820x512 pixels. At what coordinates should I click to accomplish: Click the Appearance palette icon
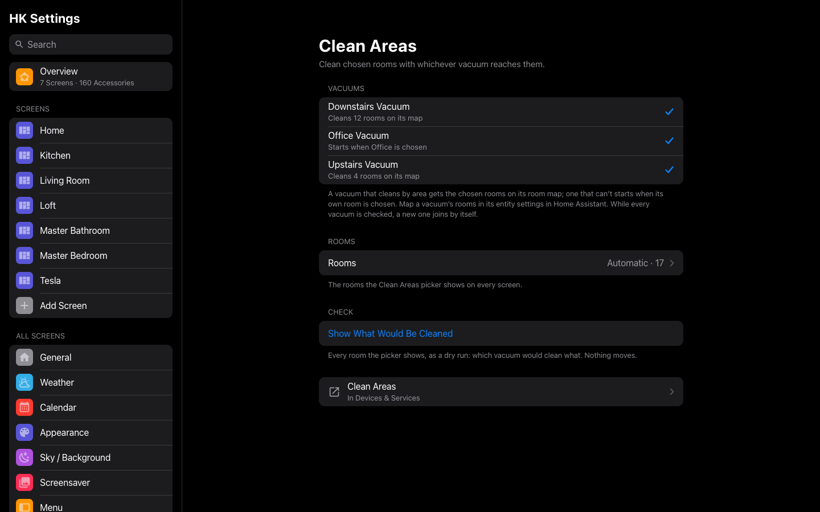click(x=24, y=432)
